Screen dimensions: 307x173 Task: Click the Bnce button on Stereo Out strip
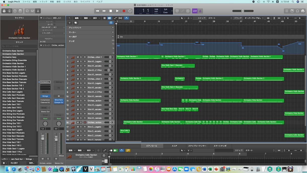pos(61,156)
